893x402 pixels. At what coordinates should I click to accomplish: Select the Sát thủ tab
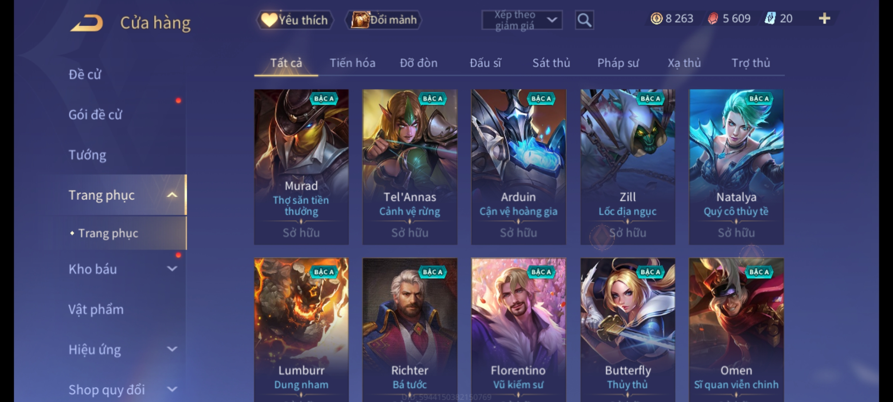(551, 63)
